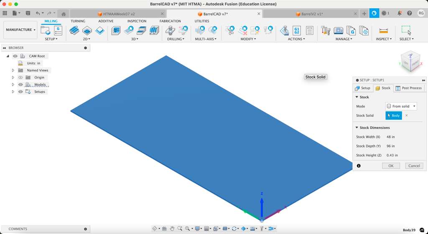This screenshot has height=234, width=428.
Task: Click the Stock Solid Body selection button
Action: click(393, 116)
